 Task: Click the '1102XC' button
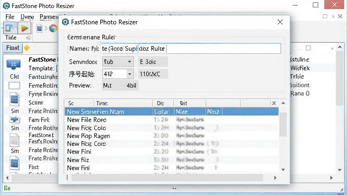pos(153,74)
